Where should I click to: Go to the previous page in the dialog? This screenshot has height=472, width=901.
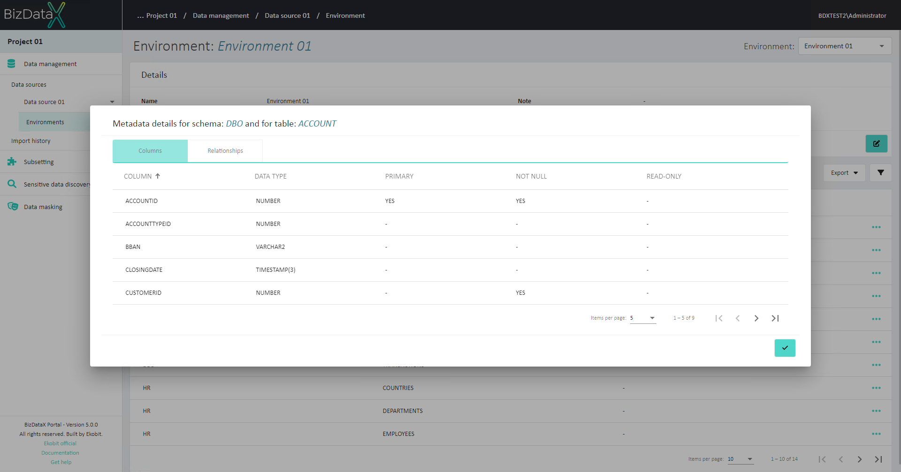[738, 318]
